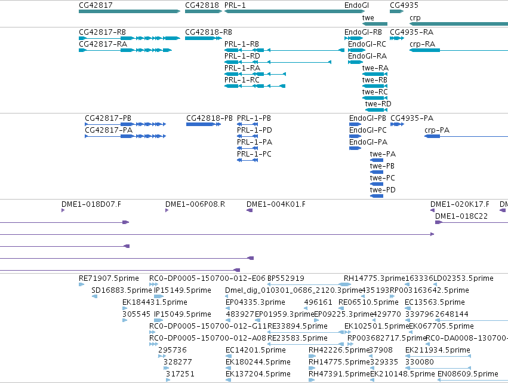Select protein twe-PD

click(x=377, y=196)
